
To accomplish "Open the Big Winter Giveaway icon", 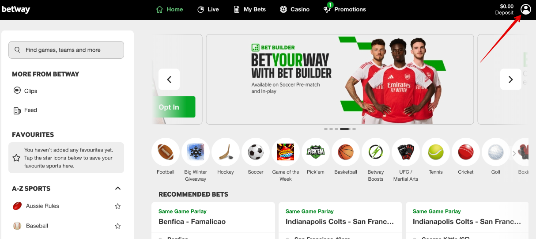I will pos(196,152).
